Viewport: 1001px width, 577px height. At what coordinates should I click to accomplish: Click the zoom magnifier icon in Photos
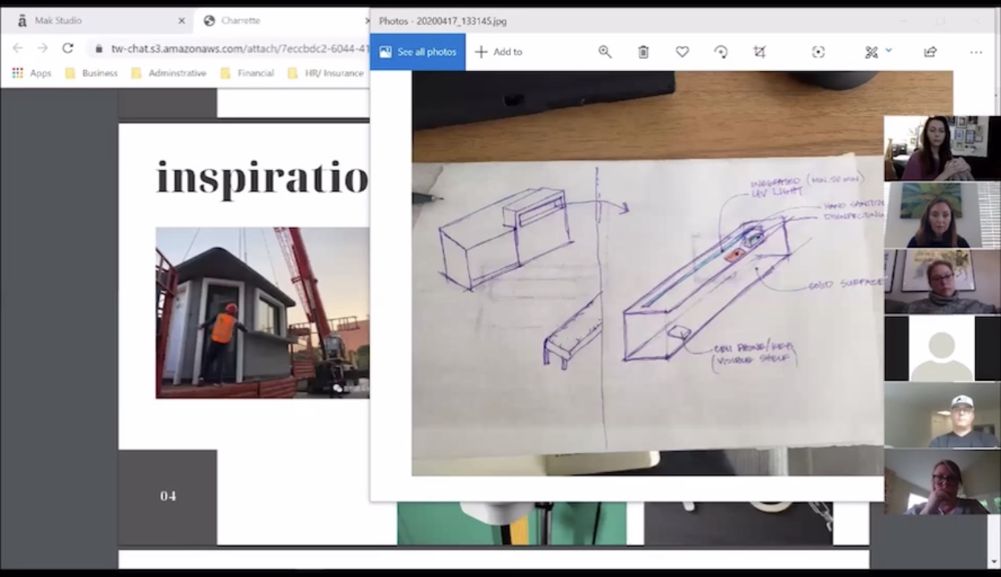(x=604, y=52)
